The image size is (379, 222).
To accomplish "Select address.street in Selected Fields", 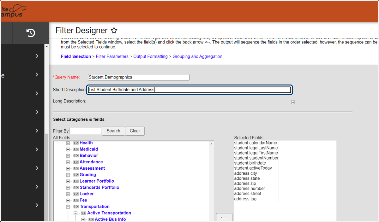I will (x=248, y=194).
